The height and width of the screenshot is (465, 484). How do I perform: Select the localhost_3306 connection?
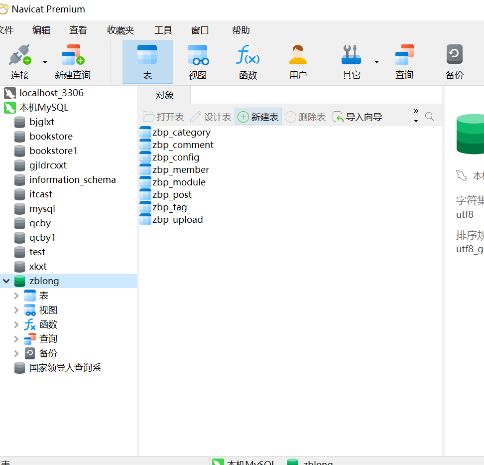(x=51, y=93)
